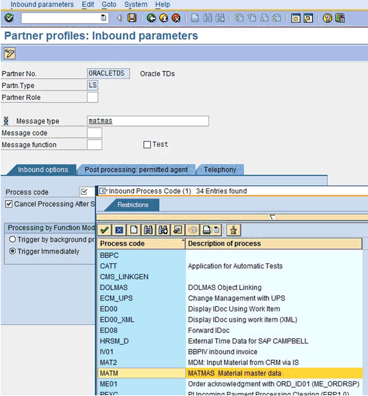The height and width of the screenshot is (396, 368).
Task: Click the Generate Shortcut icon
Action: 308,18
